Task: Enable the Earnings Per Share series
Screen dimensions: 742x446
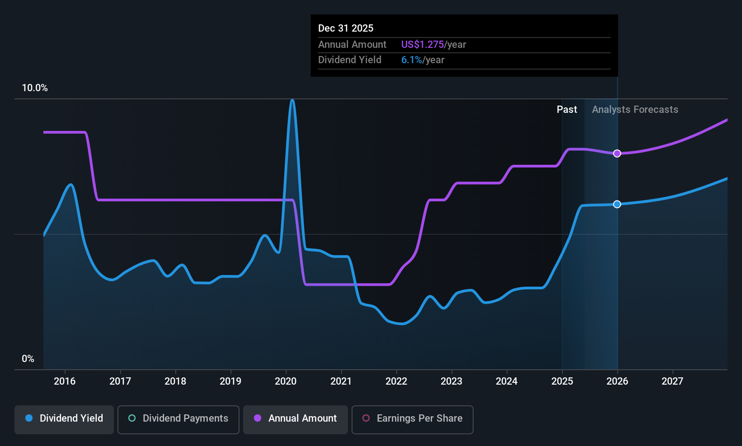Action: pyautogui.click(x=413, y=420)
